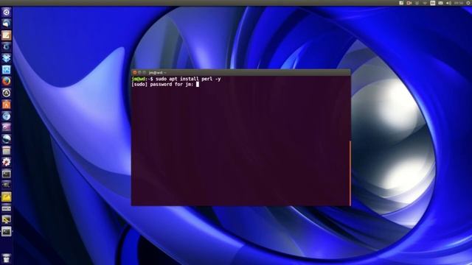Viewport: 472px width, 265px height.
Task: Click the 'sudo apt install perl -y' command line
Action: pyautogui.click(x=188, y=79)
